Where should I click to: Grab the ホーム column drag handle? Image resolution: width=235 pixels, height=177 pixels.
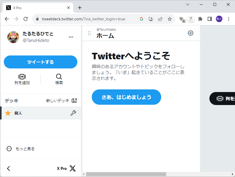(89, 33)
